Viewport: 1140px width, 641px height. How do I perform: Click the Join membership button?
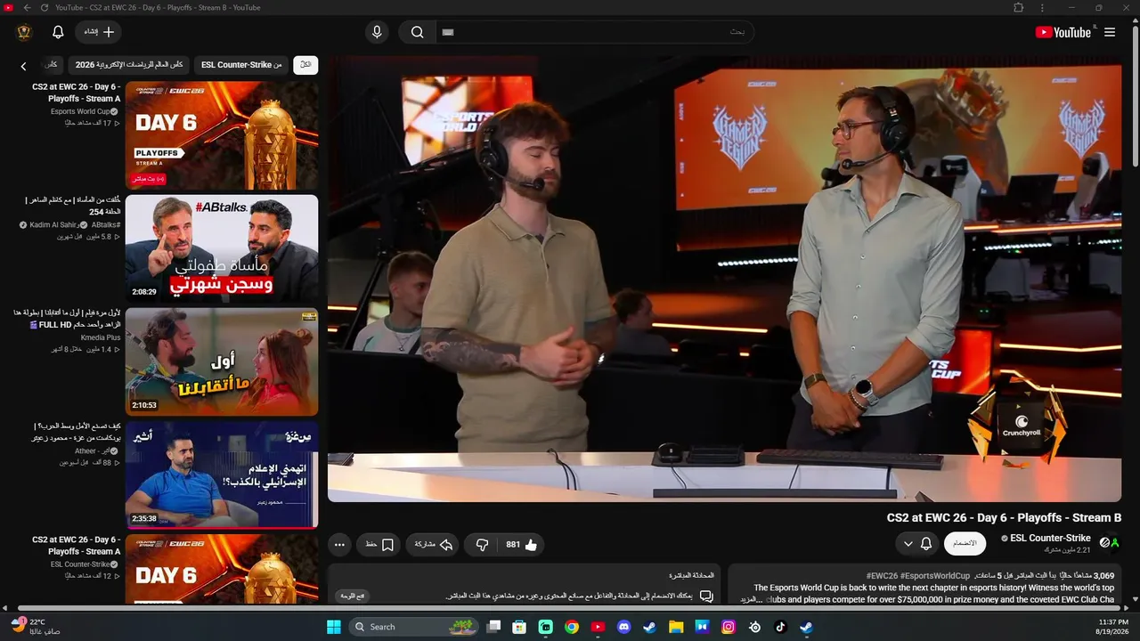965,543
